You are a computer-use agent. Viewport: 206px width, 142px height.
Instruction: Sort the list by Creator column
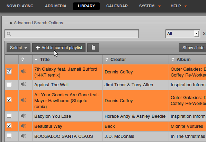[118, 60]
